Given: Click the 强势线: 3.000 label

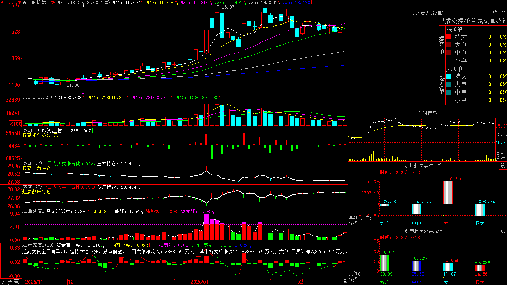Looking at the screenshot, I should (x=161, y=211).
